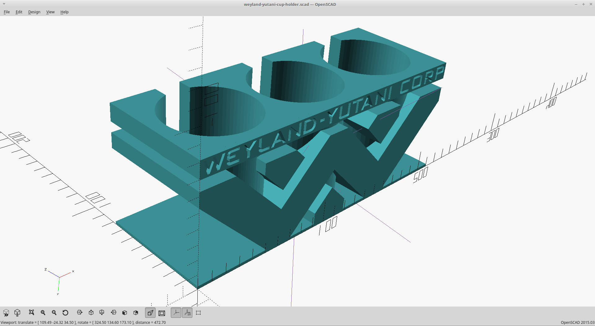595x326 pixels.
Task: Click the XYZ axis orientation indicator
Action: click(x=59, y=281)
